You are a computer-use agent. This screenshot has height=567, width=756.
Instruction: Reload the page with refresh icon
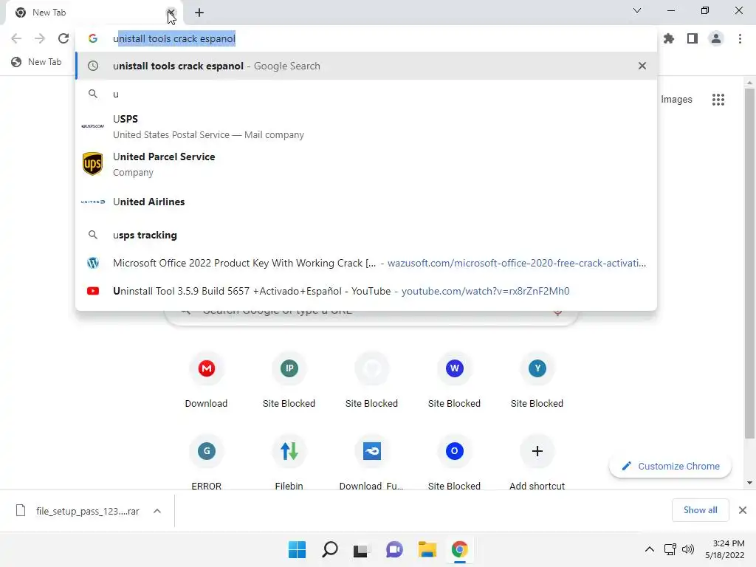[63, 38]
